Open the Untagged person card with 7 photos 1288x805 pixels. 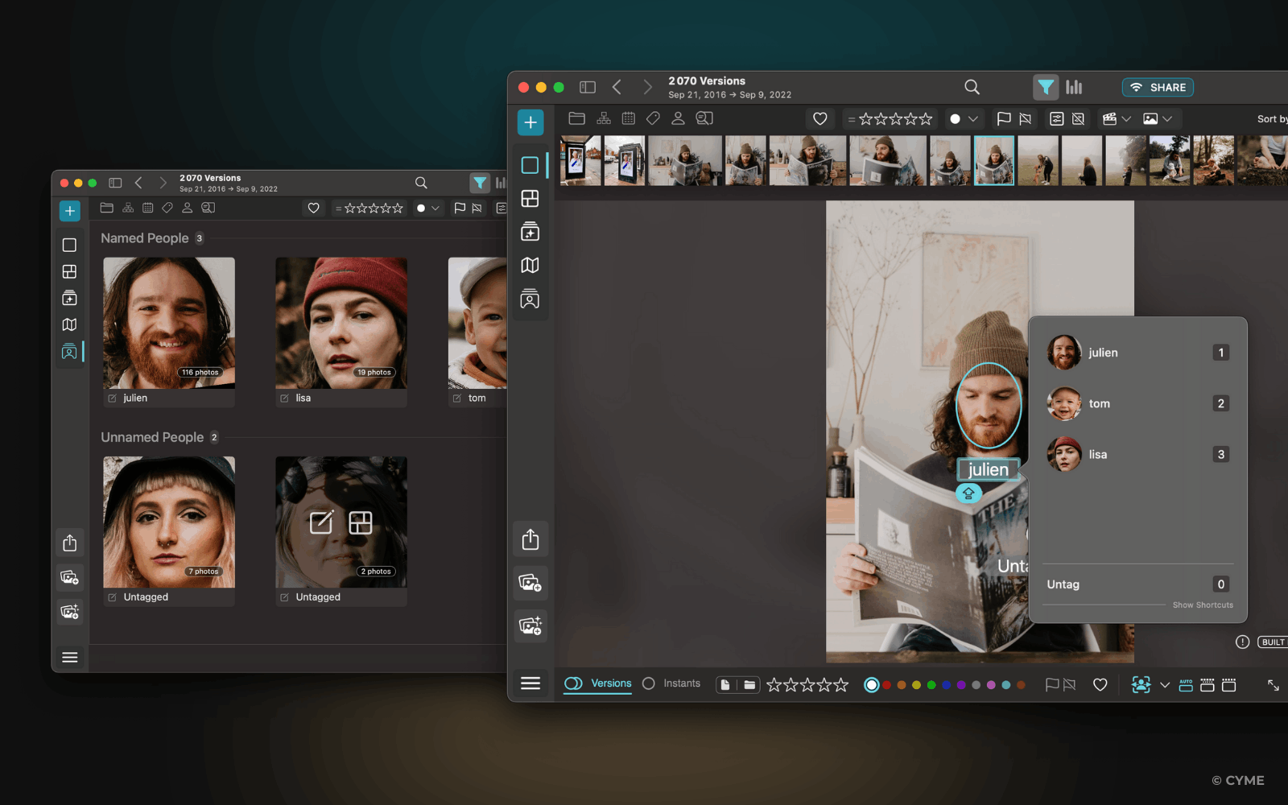click(x=169, y=530)
